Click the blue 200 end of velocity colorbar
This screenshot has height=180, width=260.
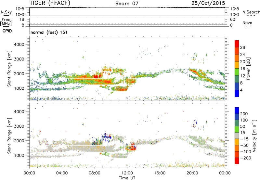237,110
